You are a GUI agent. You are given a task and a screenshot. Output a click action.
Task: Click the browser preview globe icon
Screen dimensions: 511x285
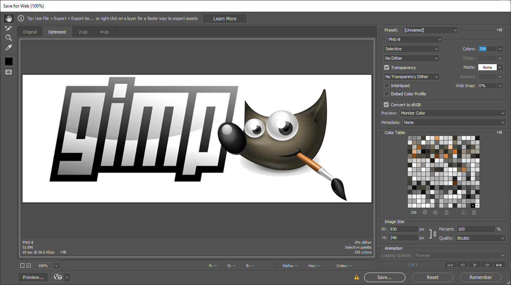[x=58, y=277]
